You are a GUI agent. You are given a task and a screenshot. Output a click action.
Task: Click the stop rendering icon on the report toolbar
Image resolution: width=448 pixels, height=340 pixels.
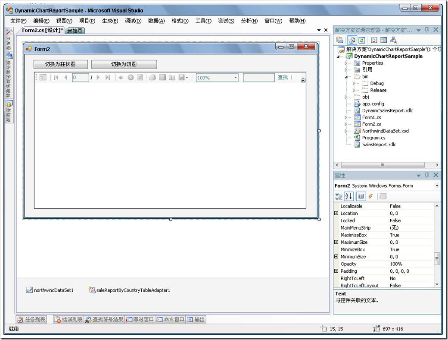131,78
